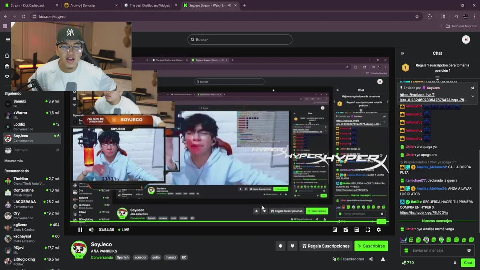Viewport: 480px width, 270px height.
Task: Open Samulx channel in sidebar
Action: tap(31, 103)
